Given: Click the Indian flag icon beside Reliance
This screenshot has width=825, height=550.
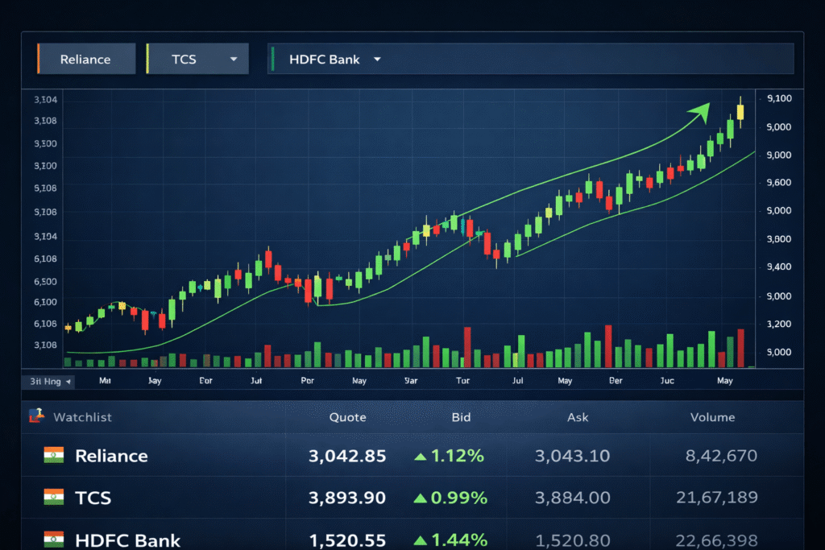Looking at the screenshot, I should click(53, 455).
